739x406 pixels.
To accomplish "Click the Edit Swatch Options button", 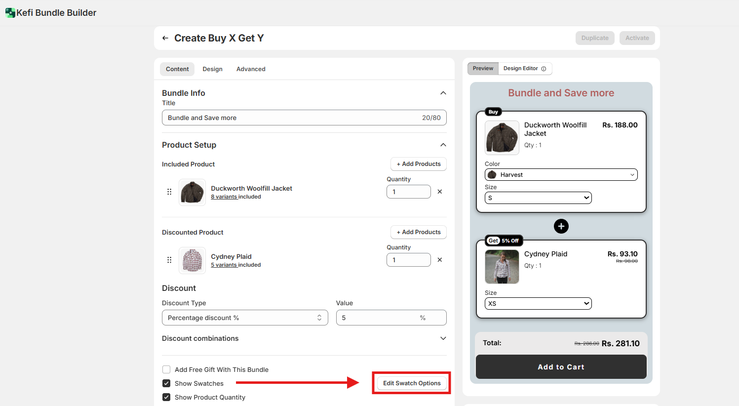I will [412, 383].
